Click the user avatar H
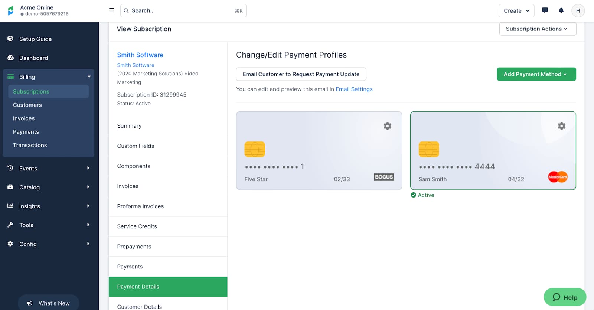The width and height of the screenshot is (594, 310). 578,11
